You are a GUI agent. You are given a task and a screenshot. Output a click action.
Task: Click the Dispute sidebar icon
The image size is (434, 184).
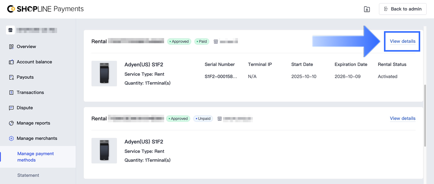coord(11,108)
